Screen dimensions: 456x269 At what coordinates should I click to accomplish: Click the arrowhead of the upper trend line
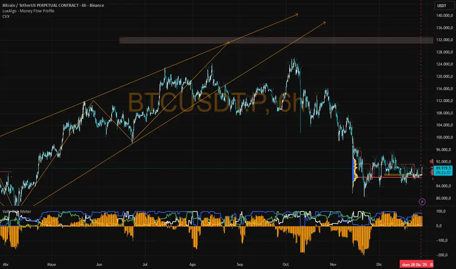[x=296, y=14]
